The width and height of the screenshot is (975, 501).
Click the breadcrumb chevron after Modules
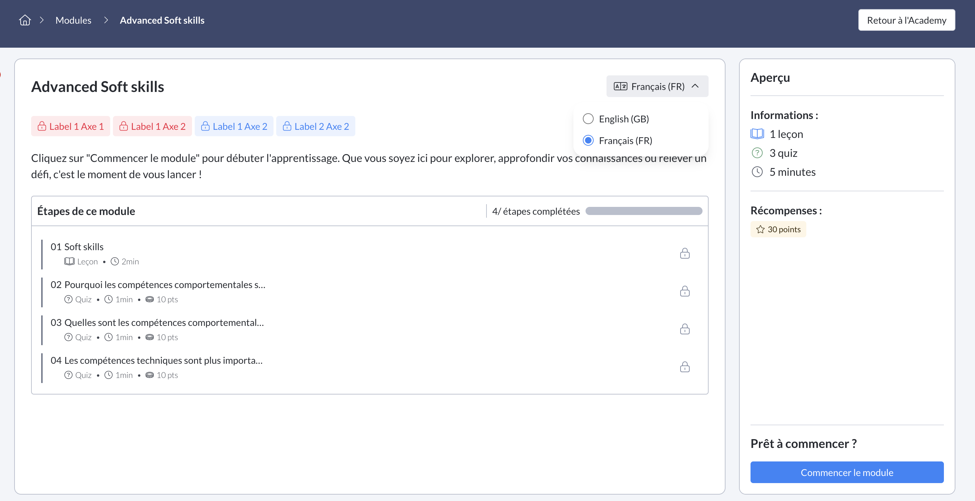tap(106, 20)
